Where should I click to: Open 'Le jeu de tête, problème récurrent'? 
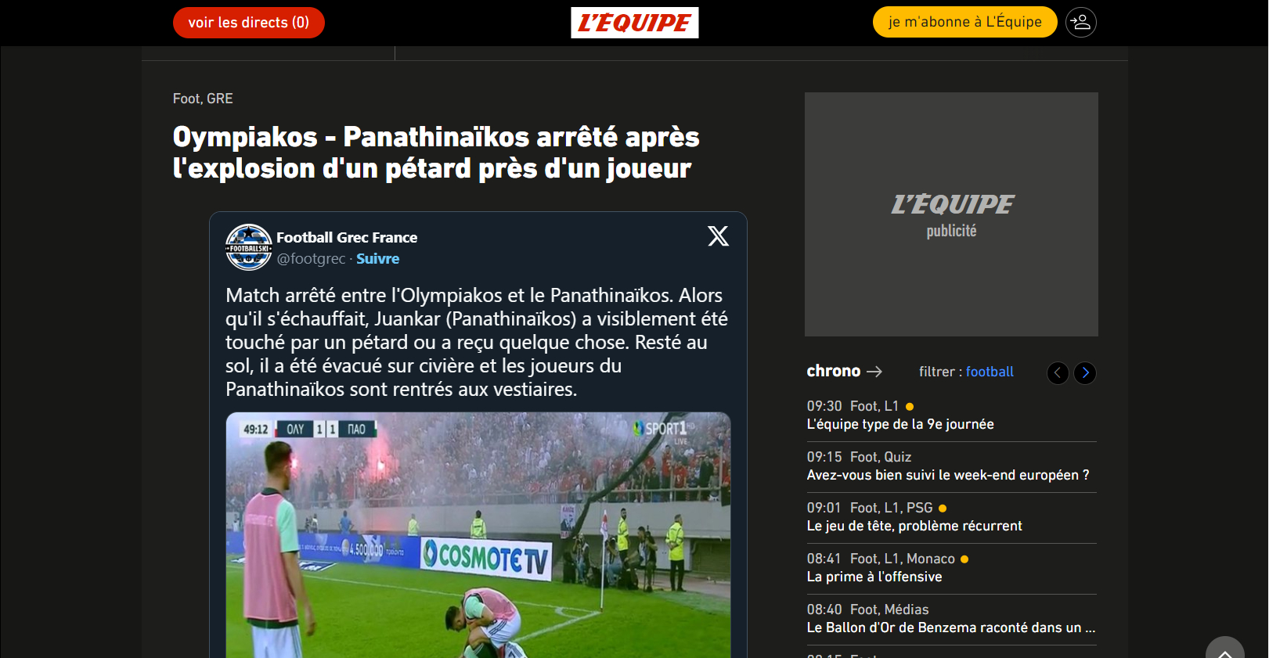914,526
